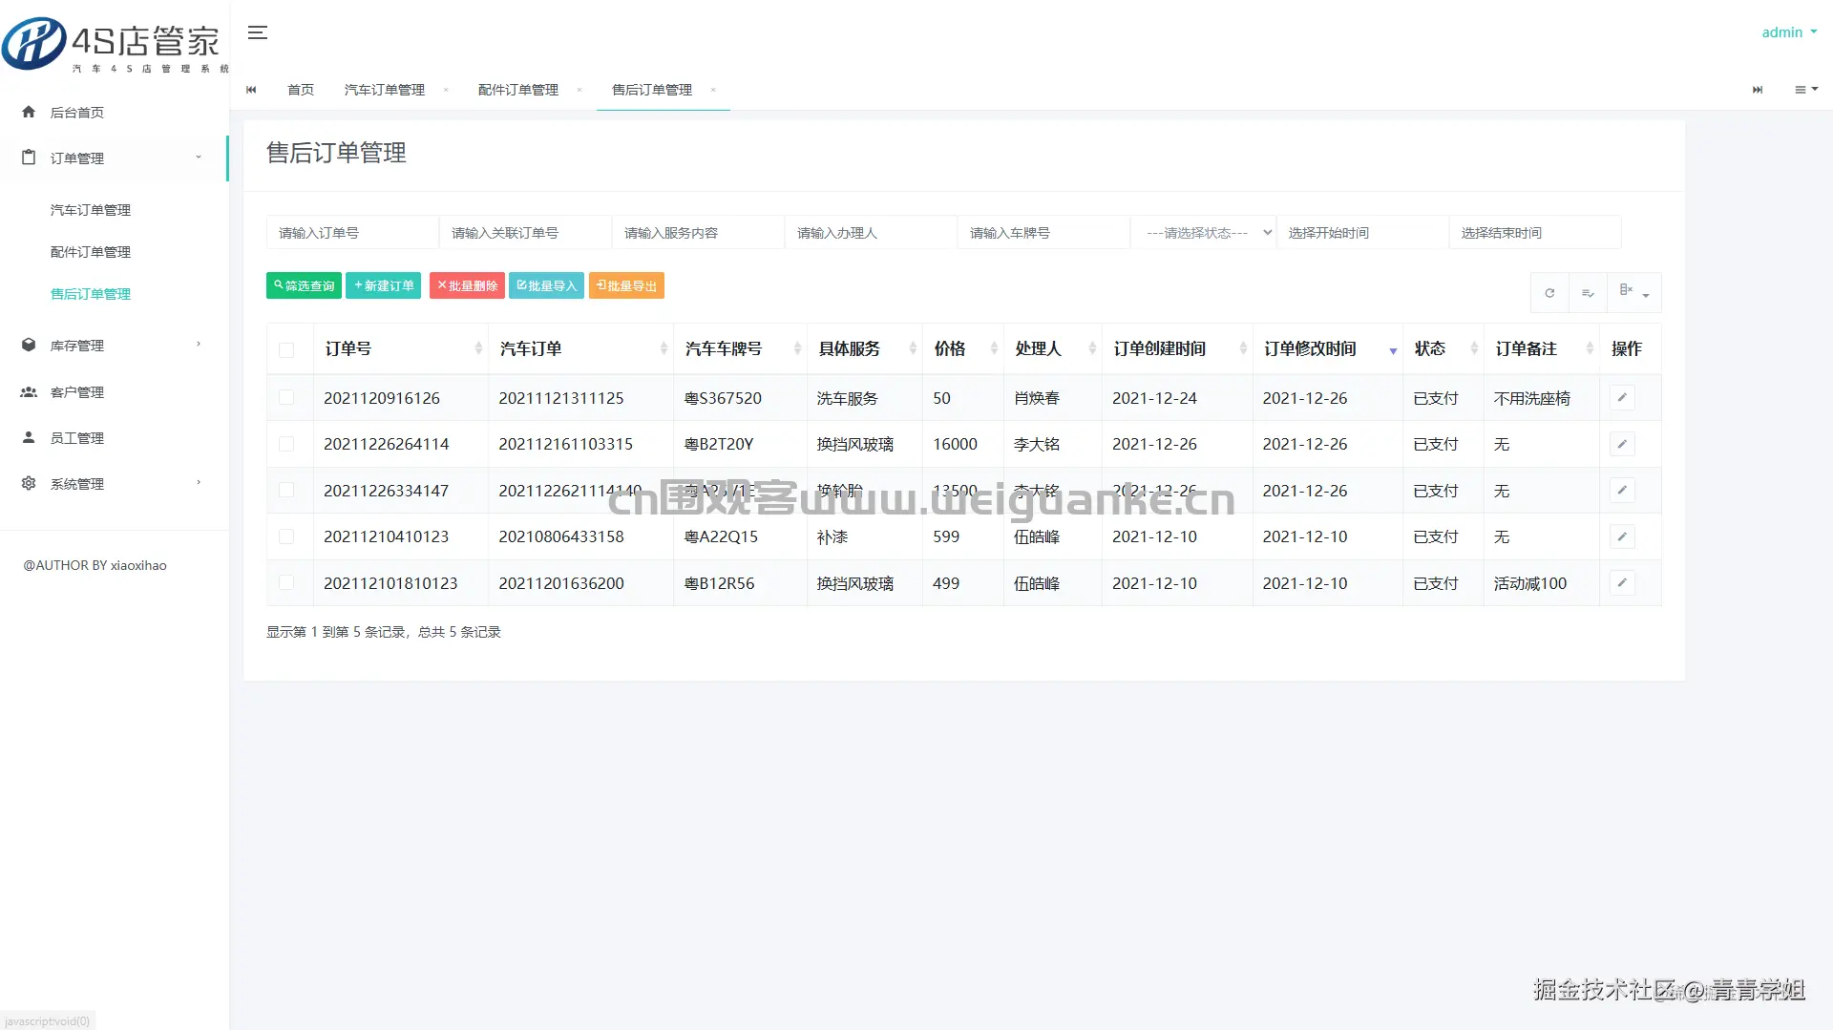Click the 系统管理 gear icon
The width and height of the screenshot is (1833, 1030).
(29, 483)
